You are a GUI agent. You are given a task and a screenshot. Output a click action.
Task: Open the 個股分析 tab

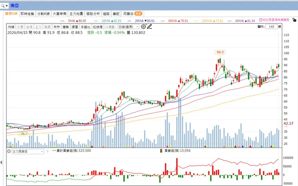[93, 14]
